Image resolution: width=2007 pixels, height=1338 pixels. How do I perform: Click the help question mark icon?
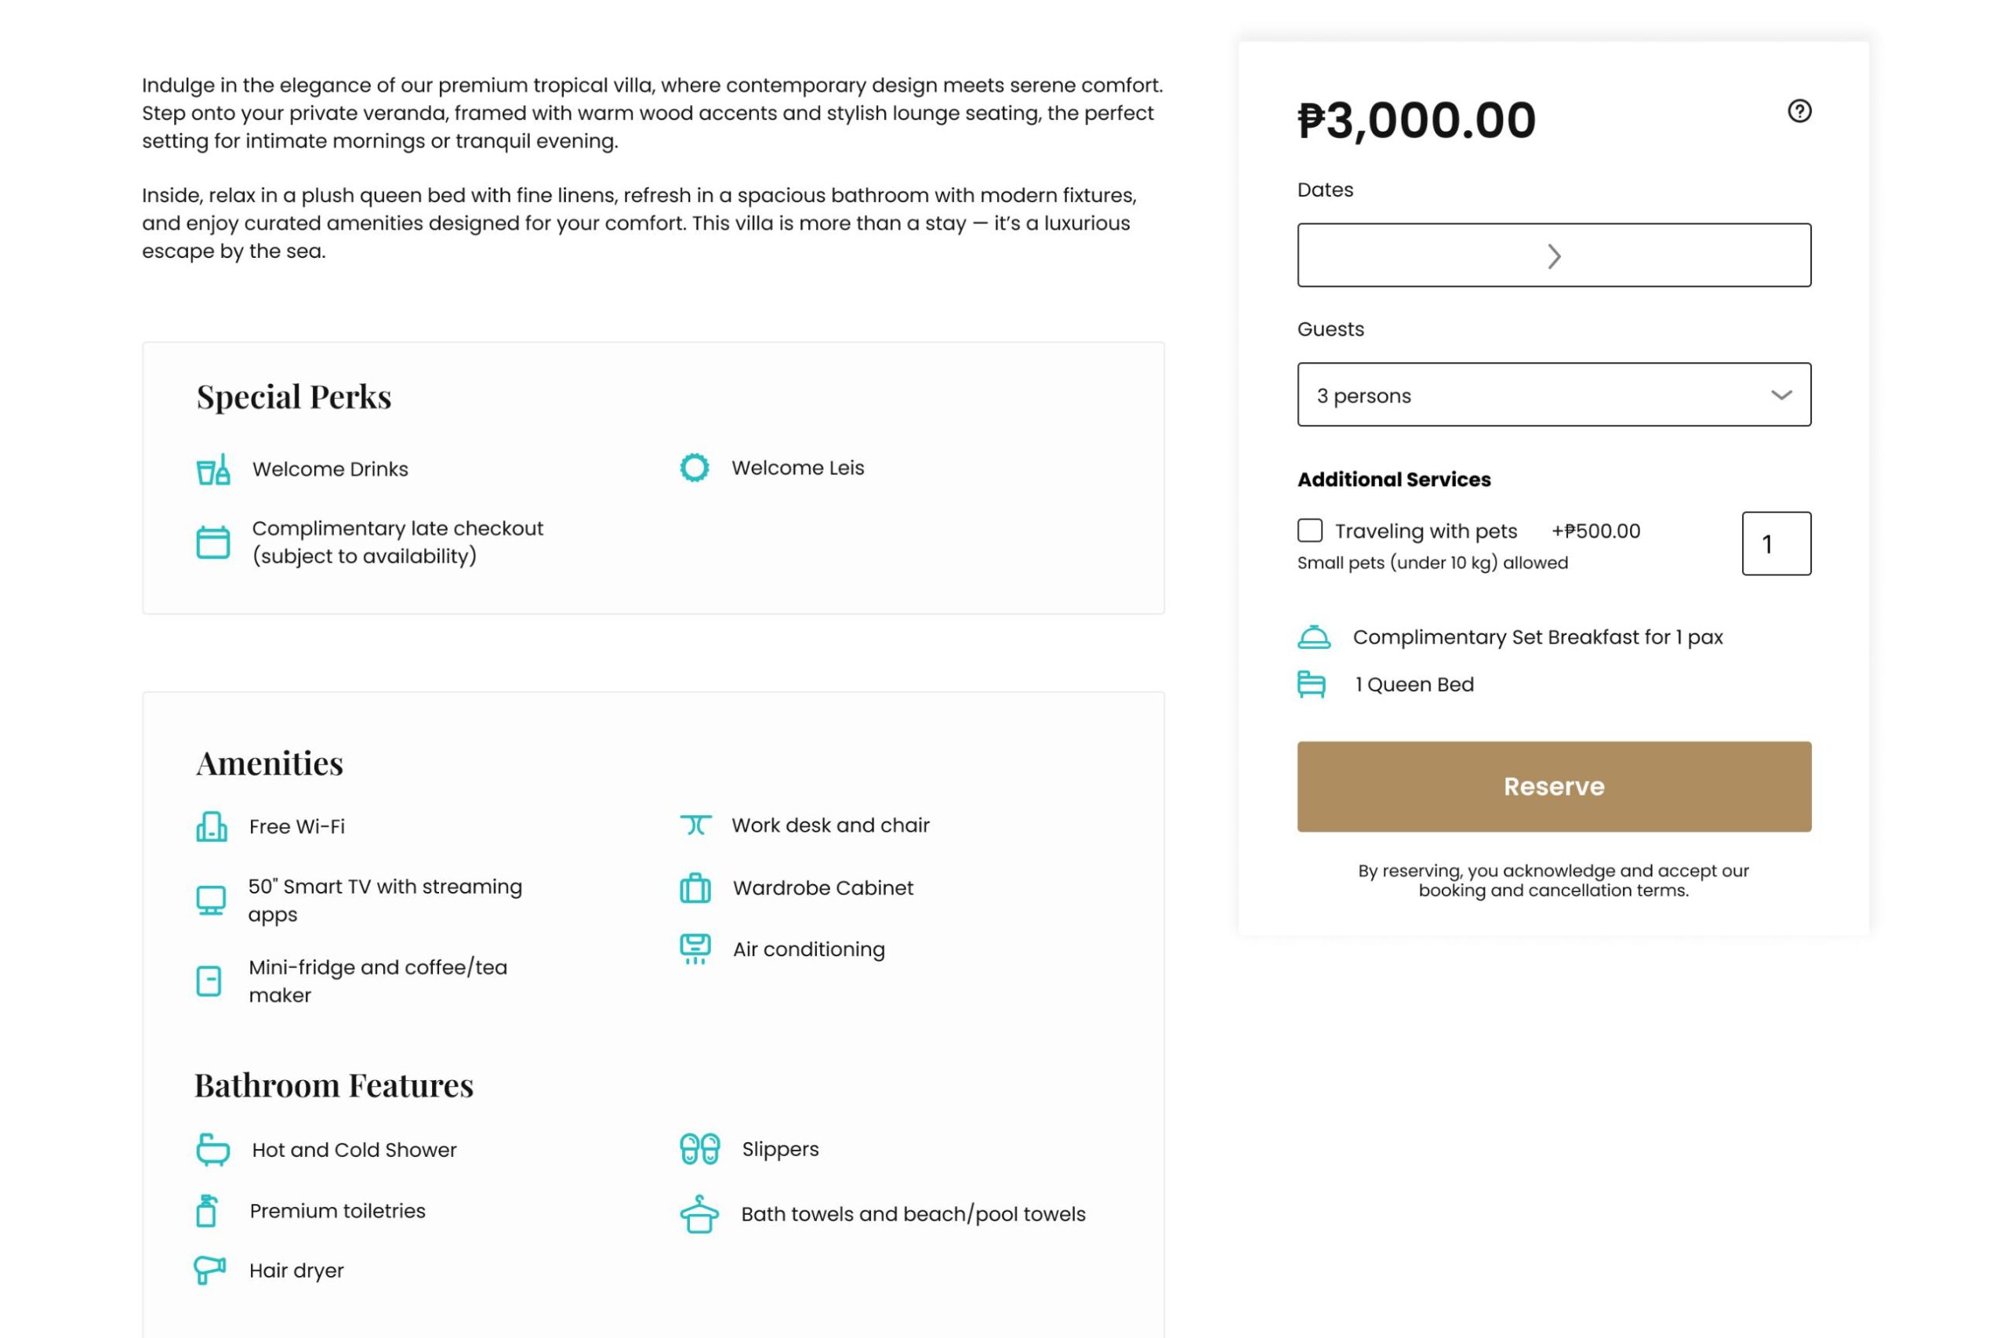click(1798, 111)
